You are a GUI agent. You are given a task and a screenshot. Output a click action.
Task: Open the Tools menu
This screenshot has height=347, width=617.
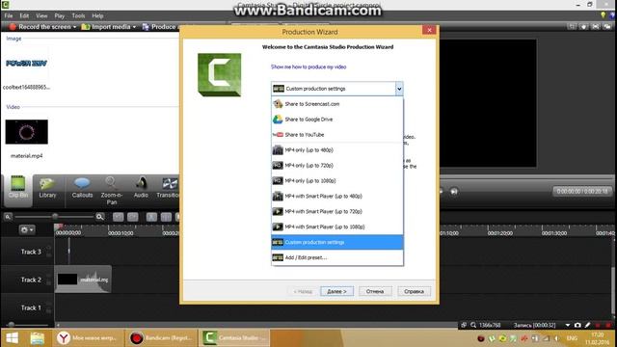[x=78, y=15]
